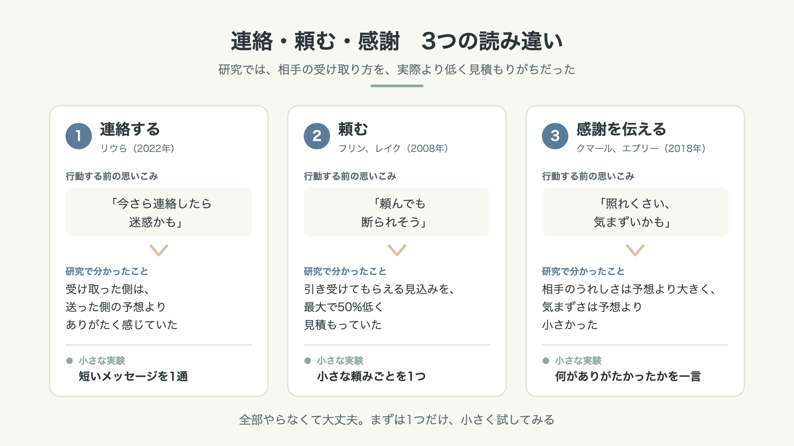Click the card heading 「感謝を伝える」

621,129
